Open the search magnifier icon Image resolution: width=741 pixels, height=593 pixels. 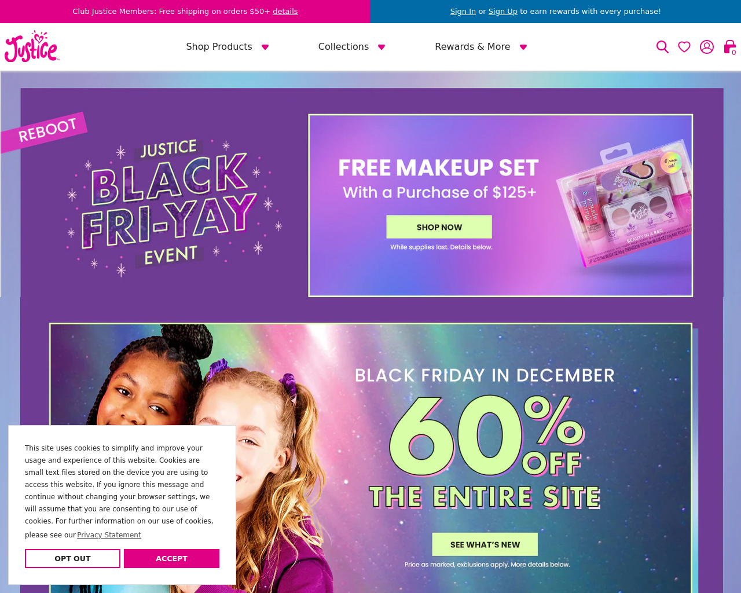click(662, 47)
